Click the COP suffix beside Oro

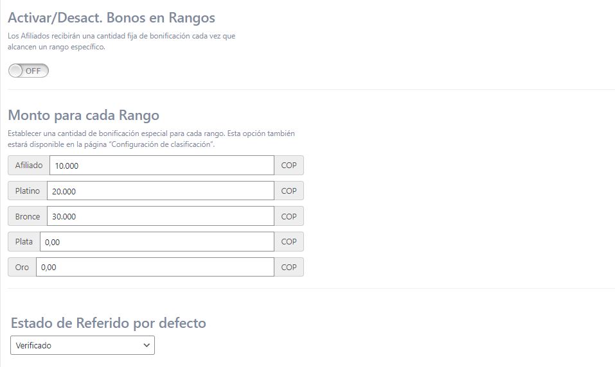tap(289, 267)
